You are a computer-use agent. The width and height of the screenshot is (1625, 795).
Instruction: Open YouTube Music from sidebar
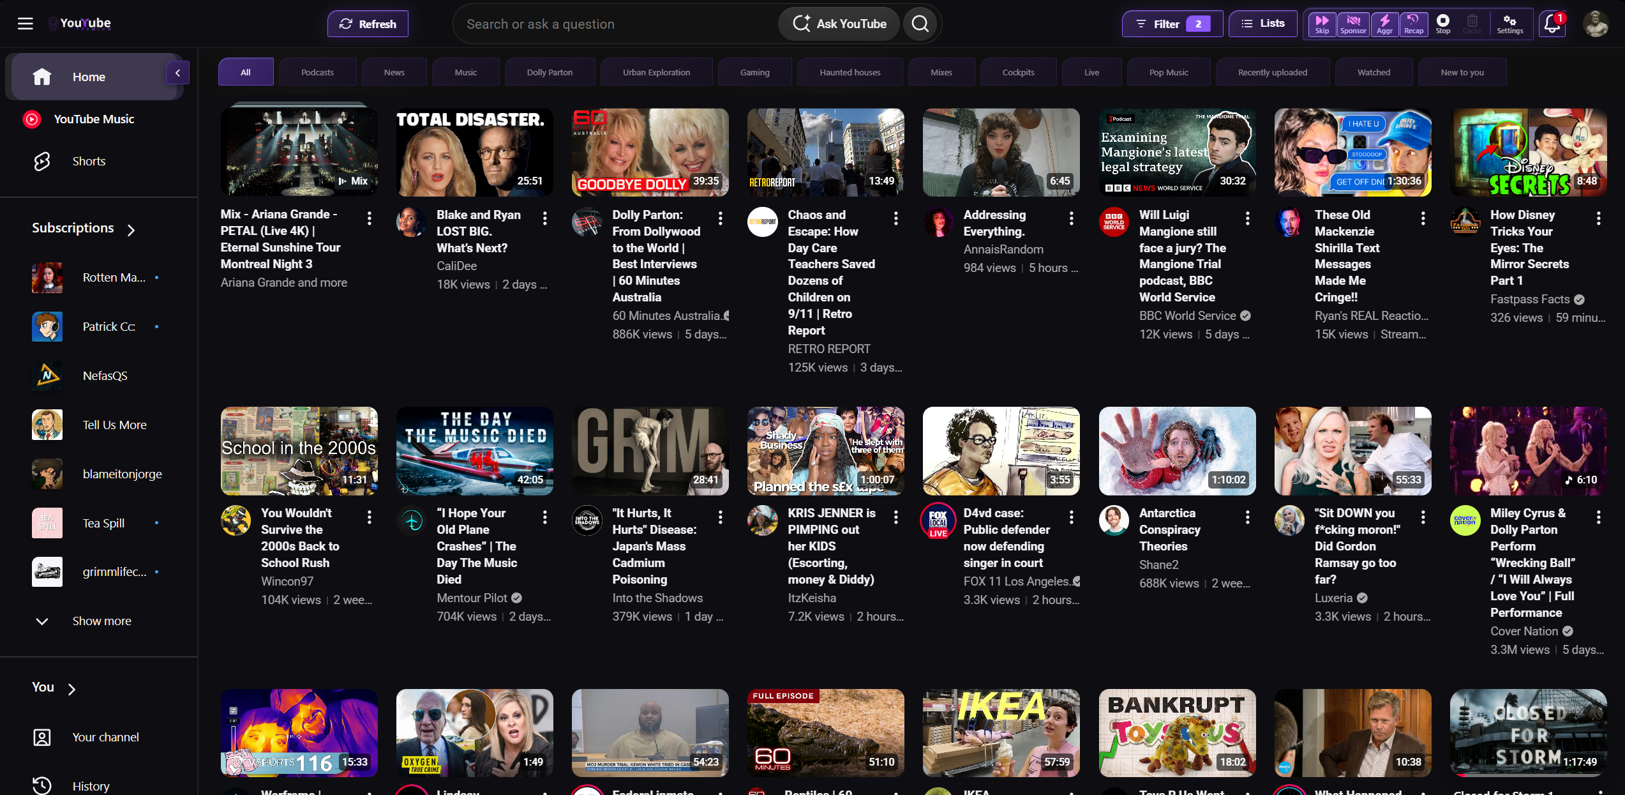pyautogui.click(x=94, y=119)
